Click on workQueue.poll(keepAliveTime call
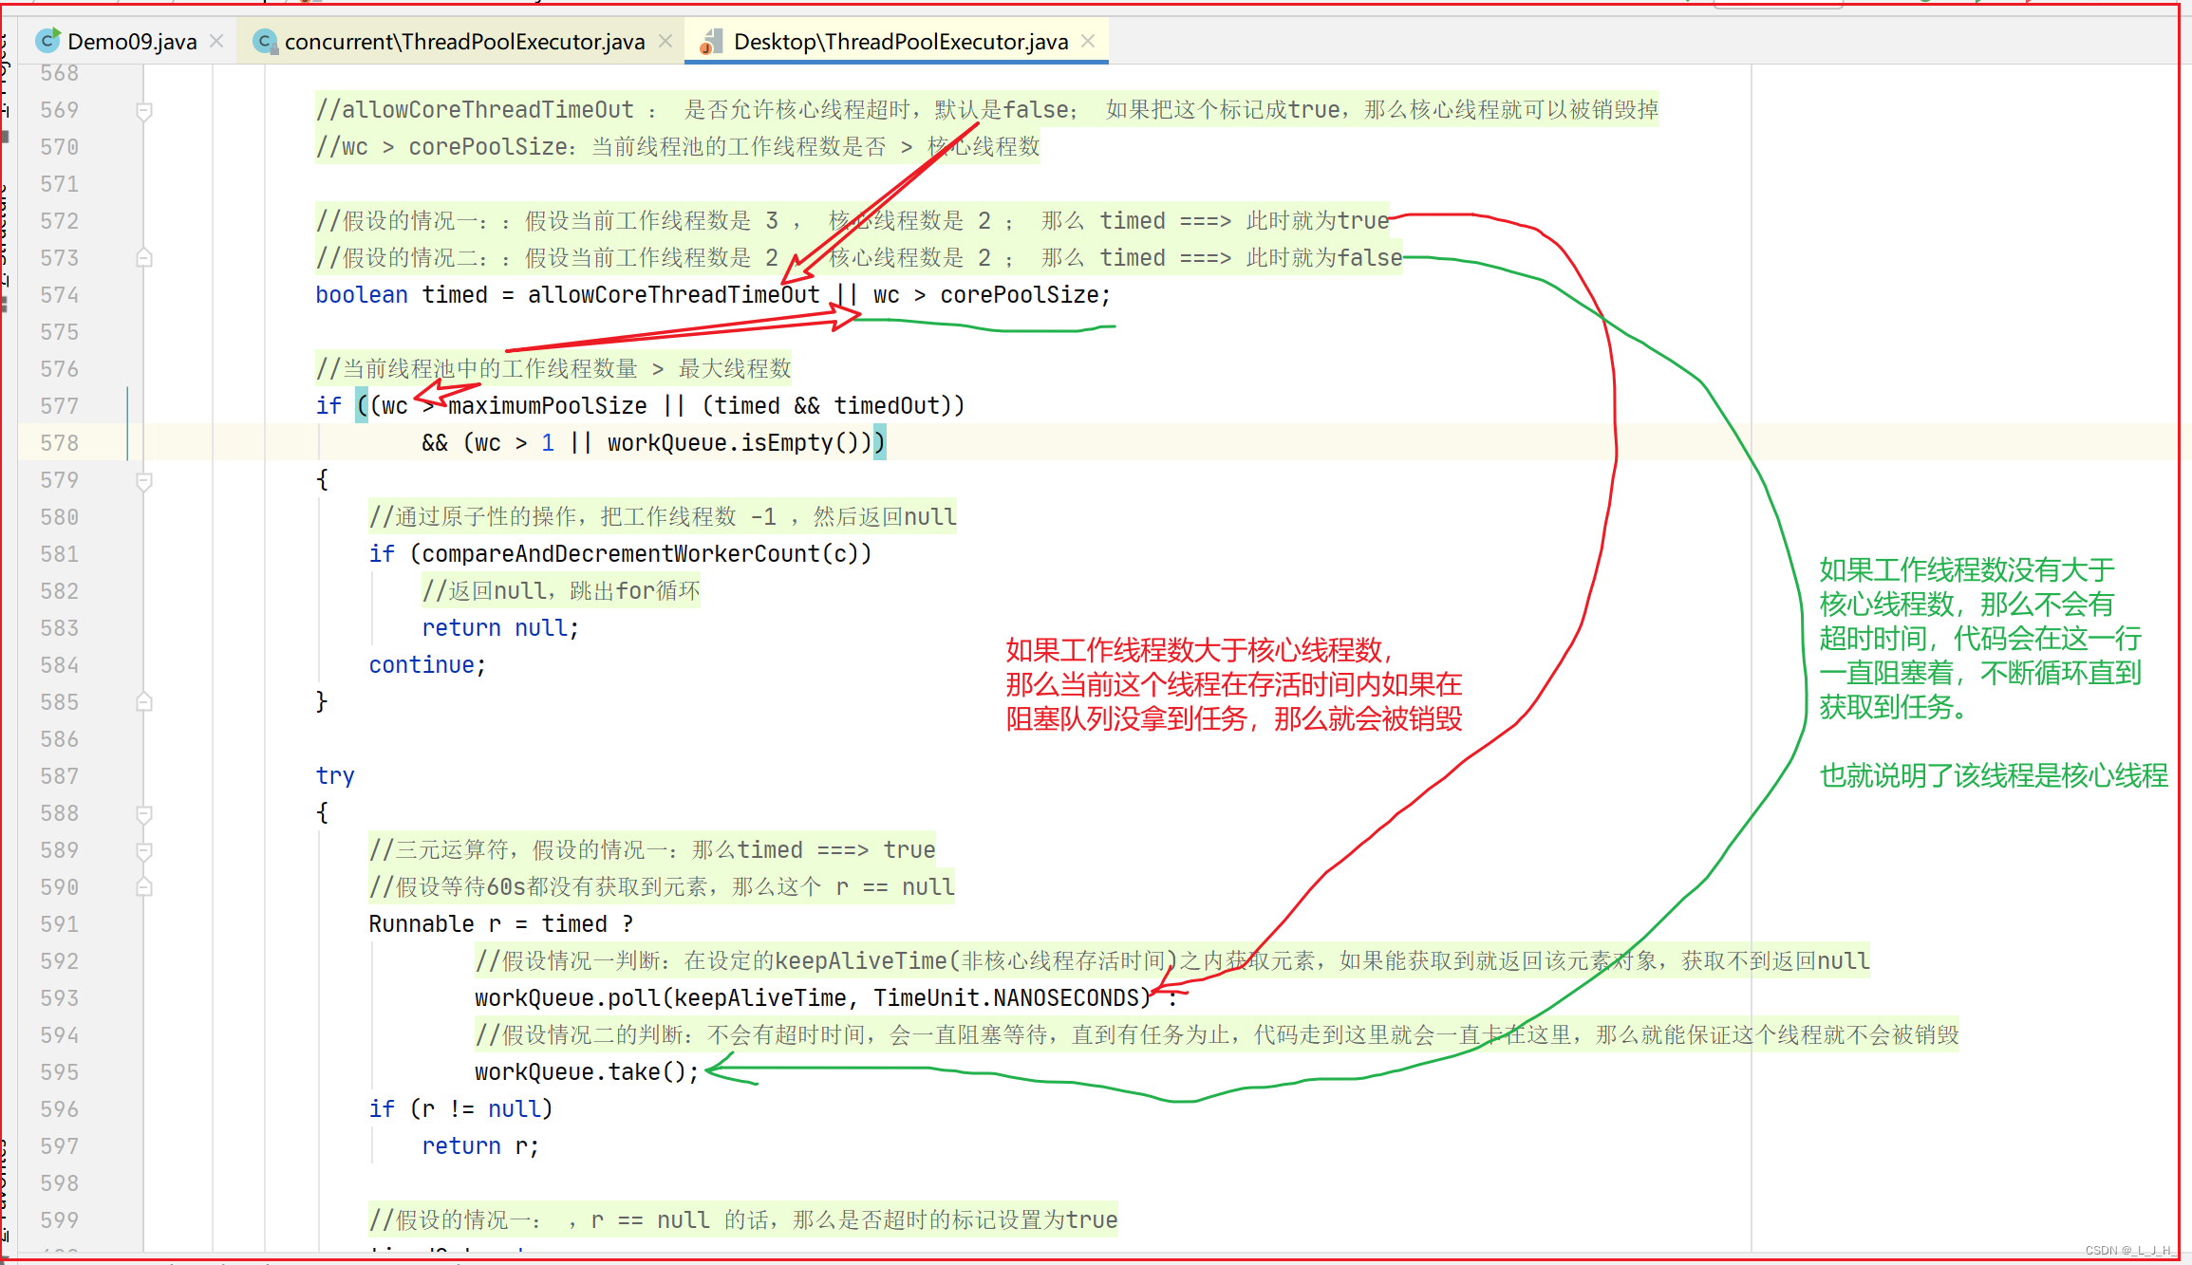This screenshot has height=1265, width=2192. [660, 998]
